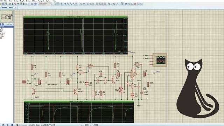Click the blue Help question mark icon
224x126 pixels.
click(x=35, y=4)
